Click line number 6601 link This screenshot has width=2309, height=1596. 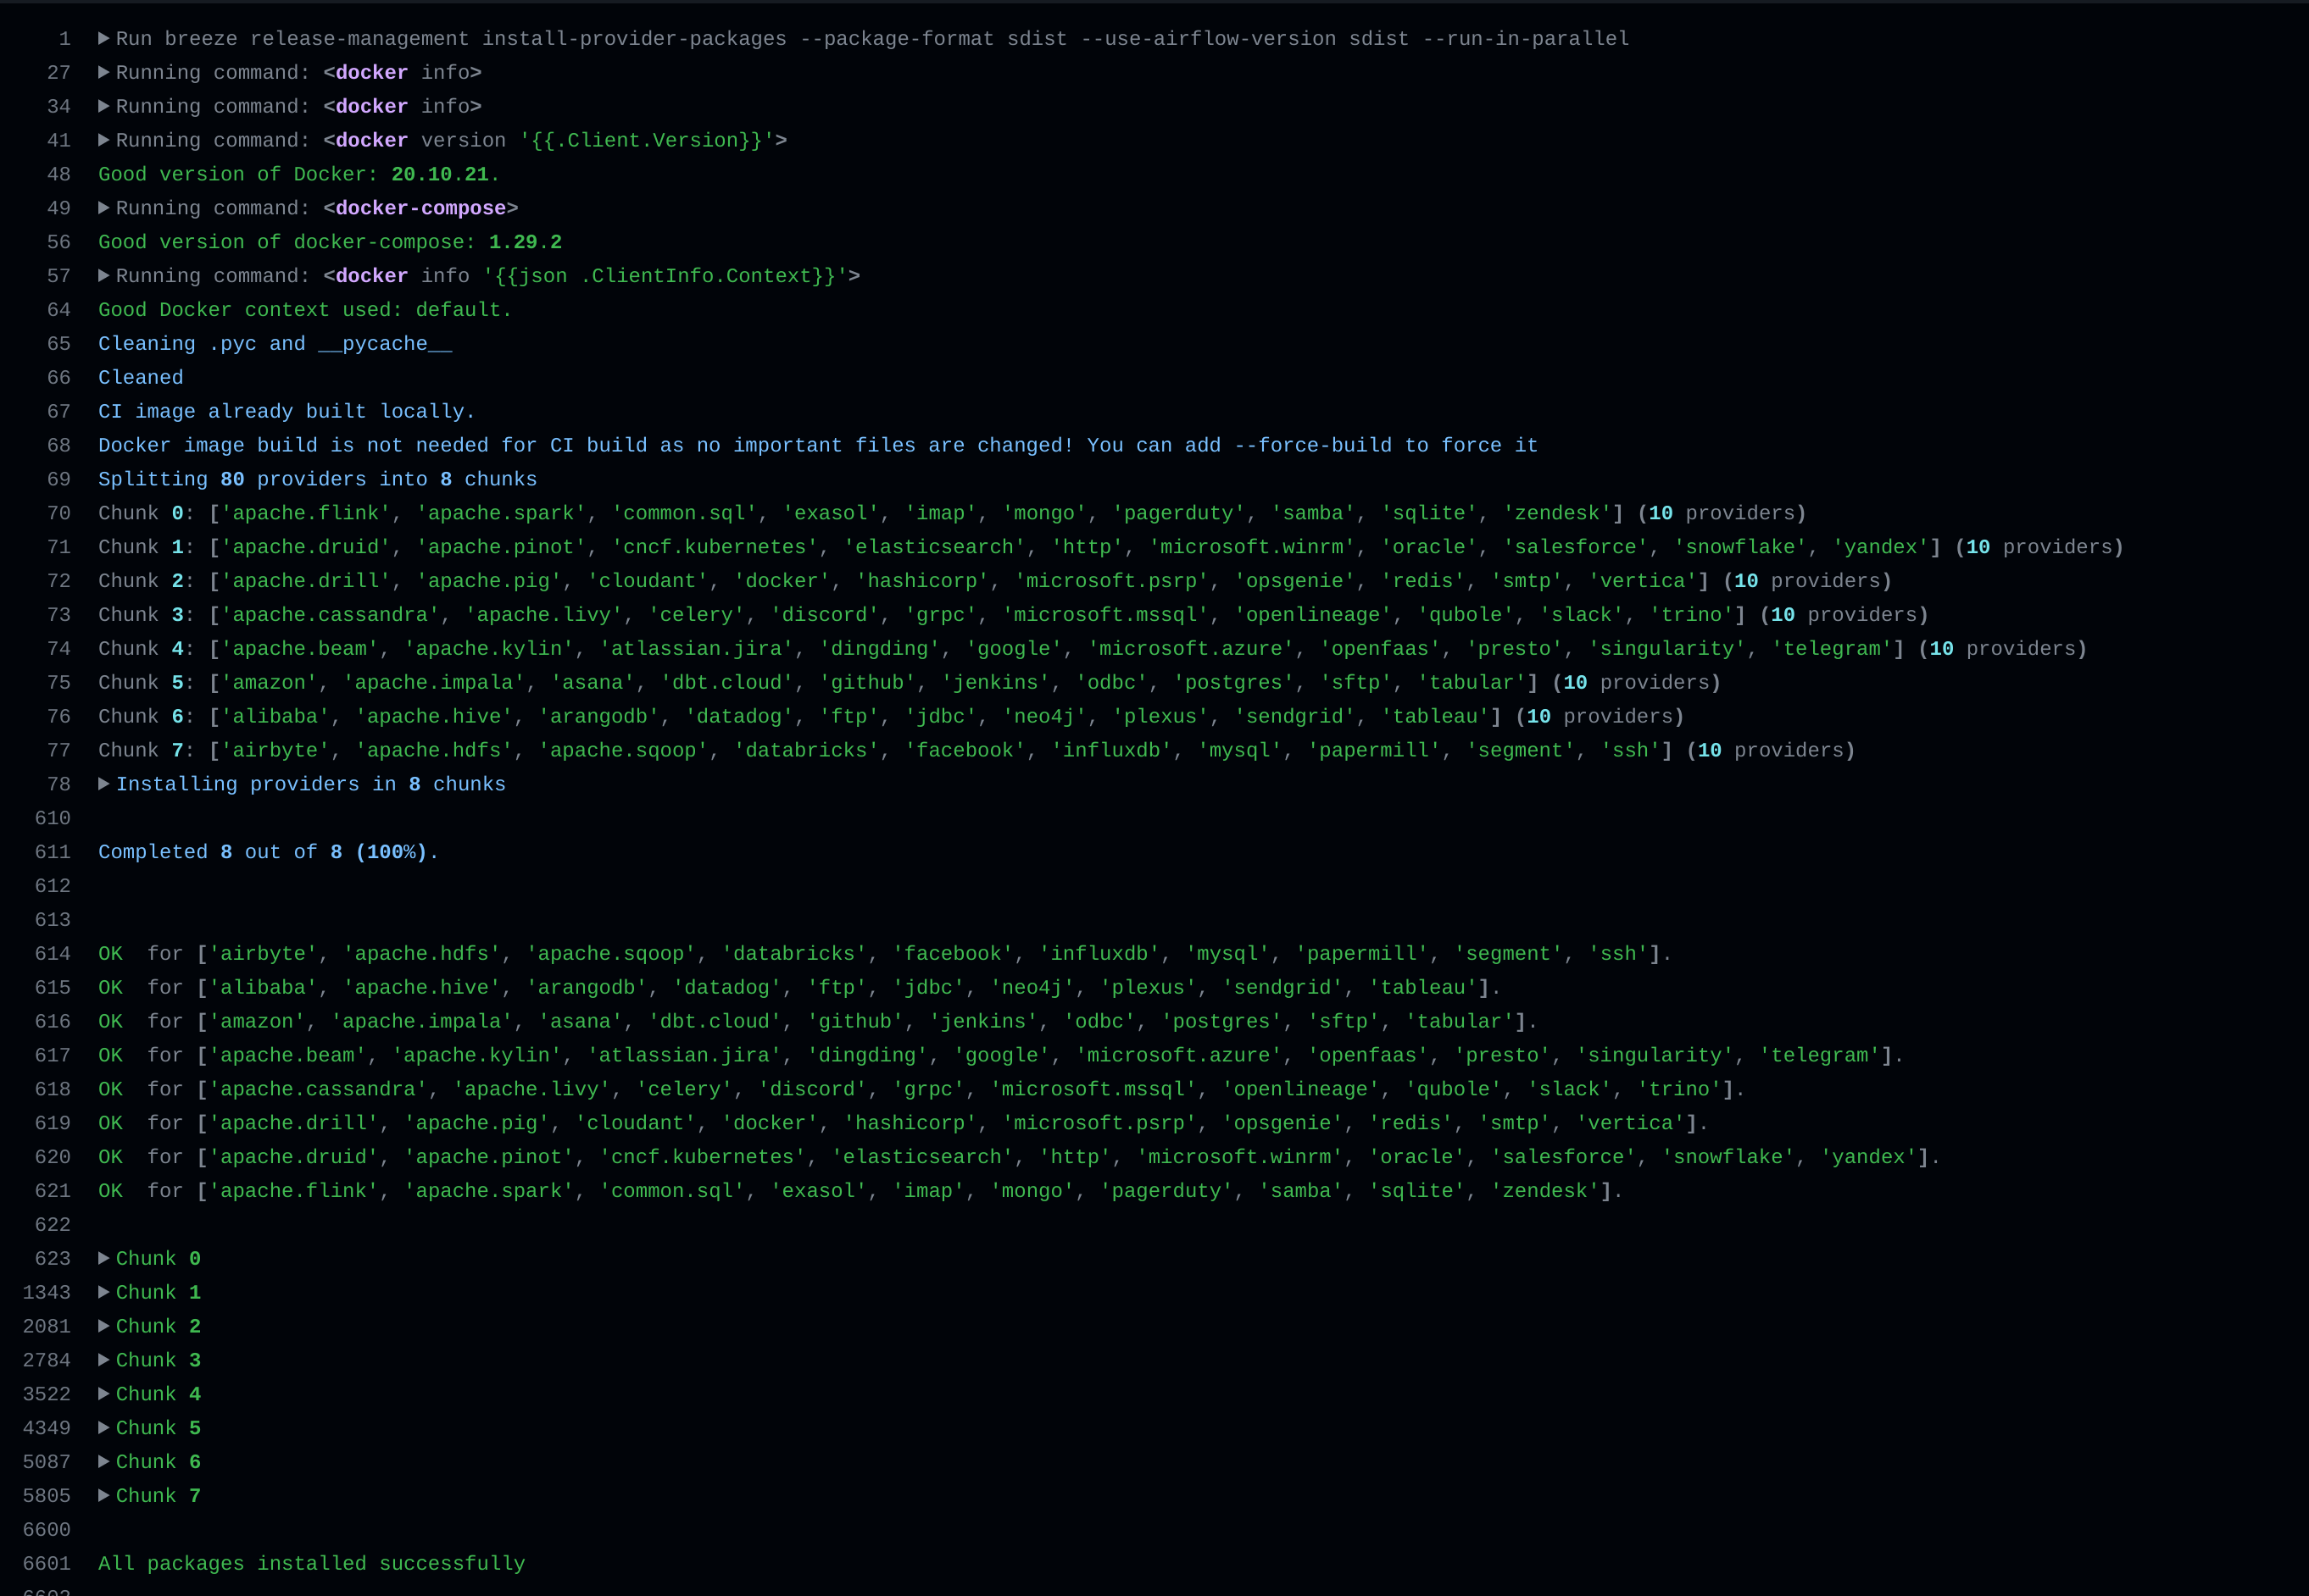[x=47, y=1564]
